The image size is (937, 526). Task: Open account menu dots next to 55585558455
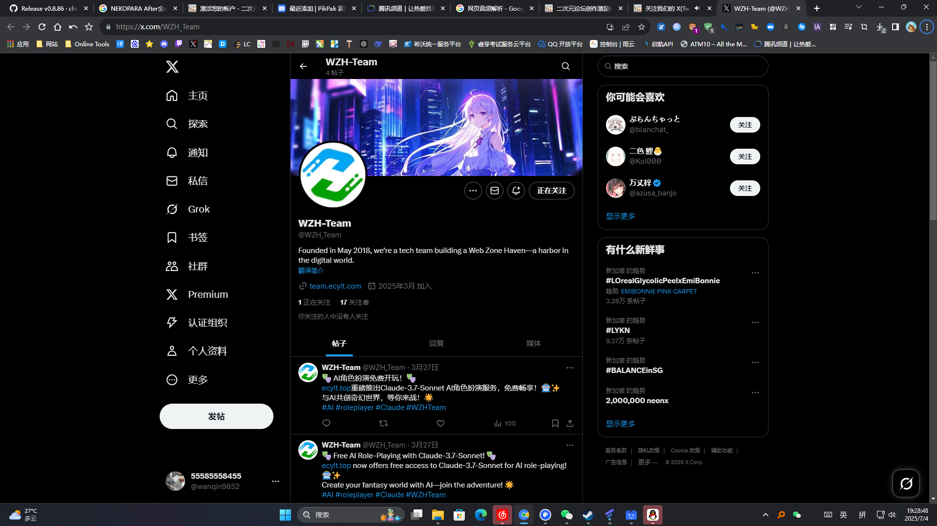(x=275, y=481)
